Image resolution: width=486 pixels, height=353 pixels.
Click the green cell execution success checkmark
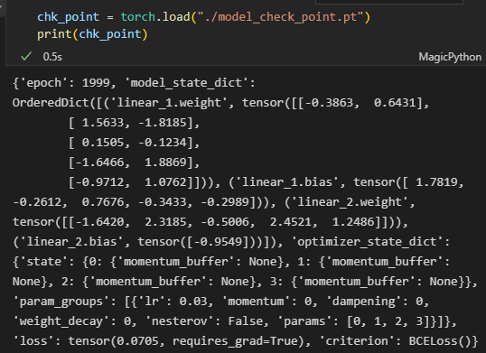click(x=26, y=56)
